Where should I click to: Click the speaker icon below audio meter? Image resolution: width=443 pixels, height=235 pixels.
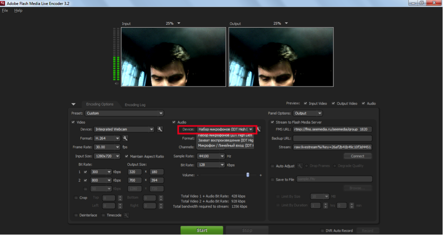(x=116, y=83)
